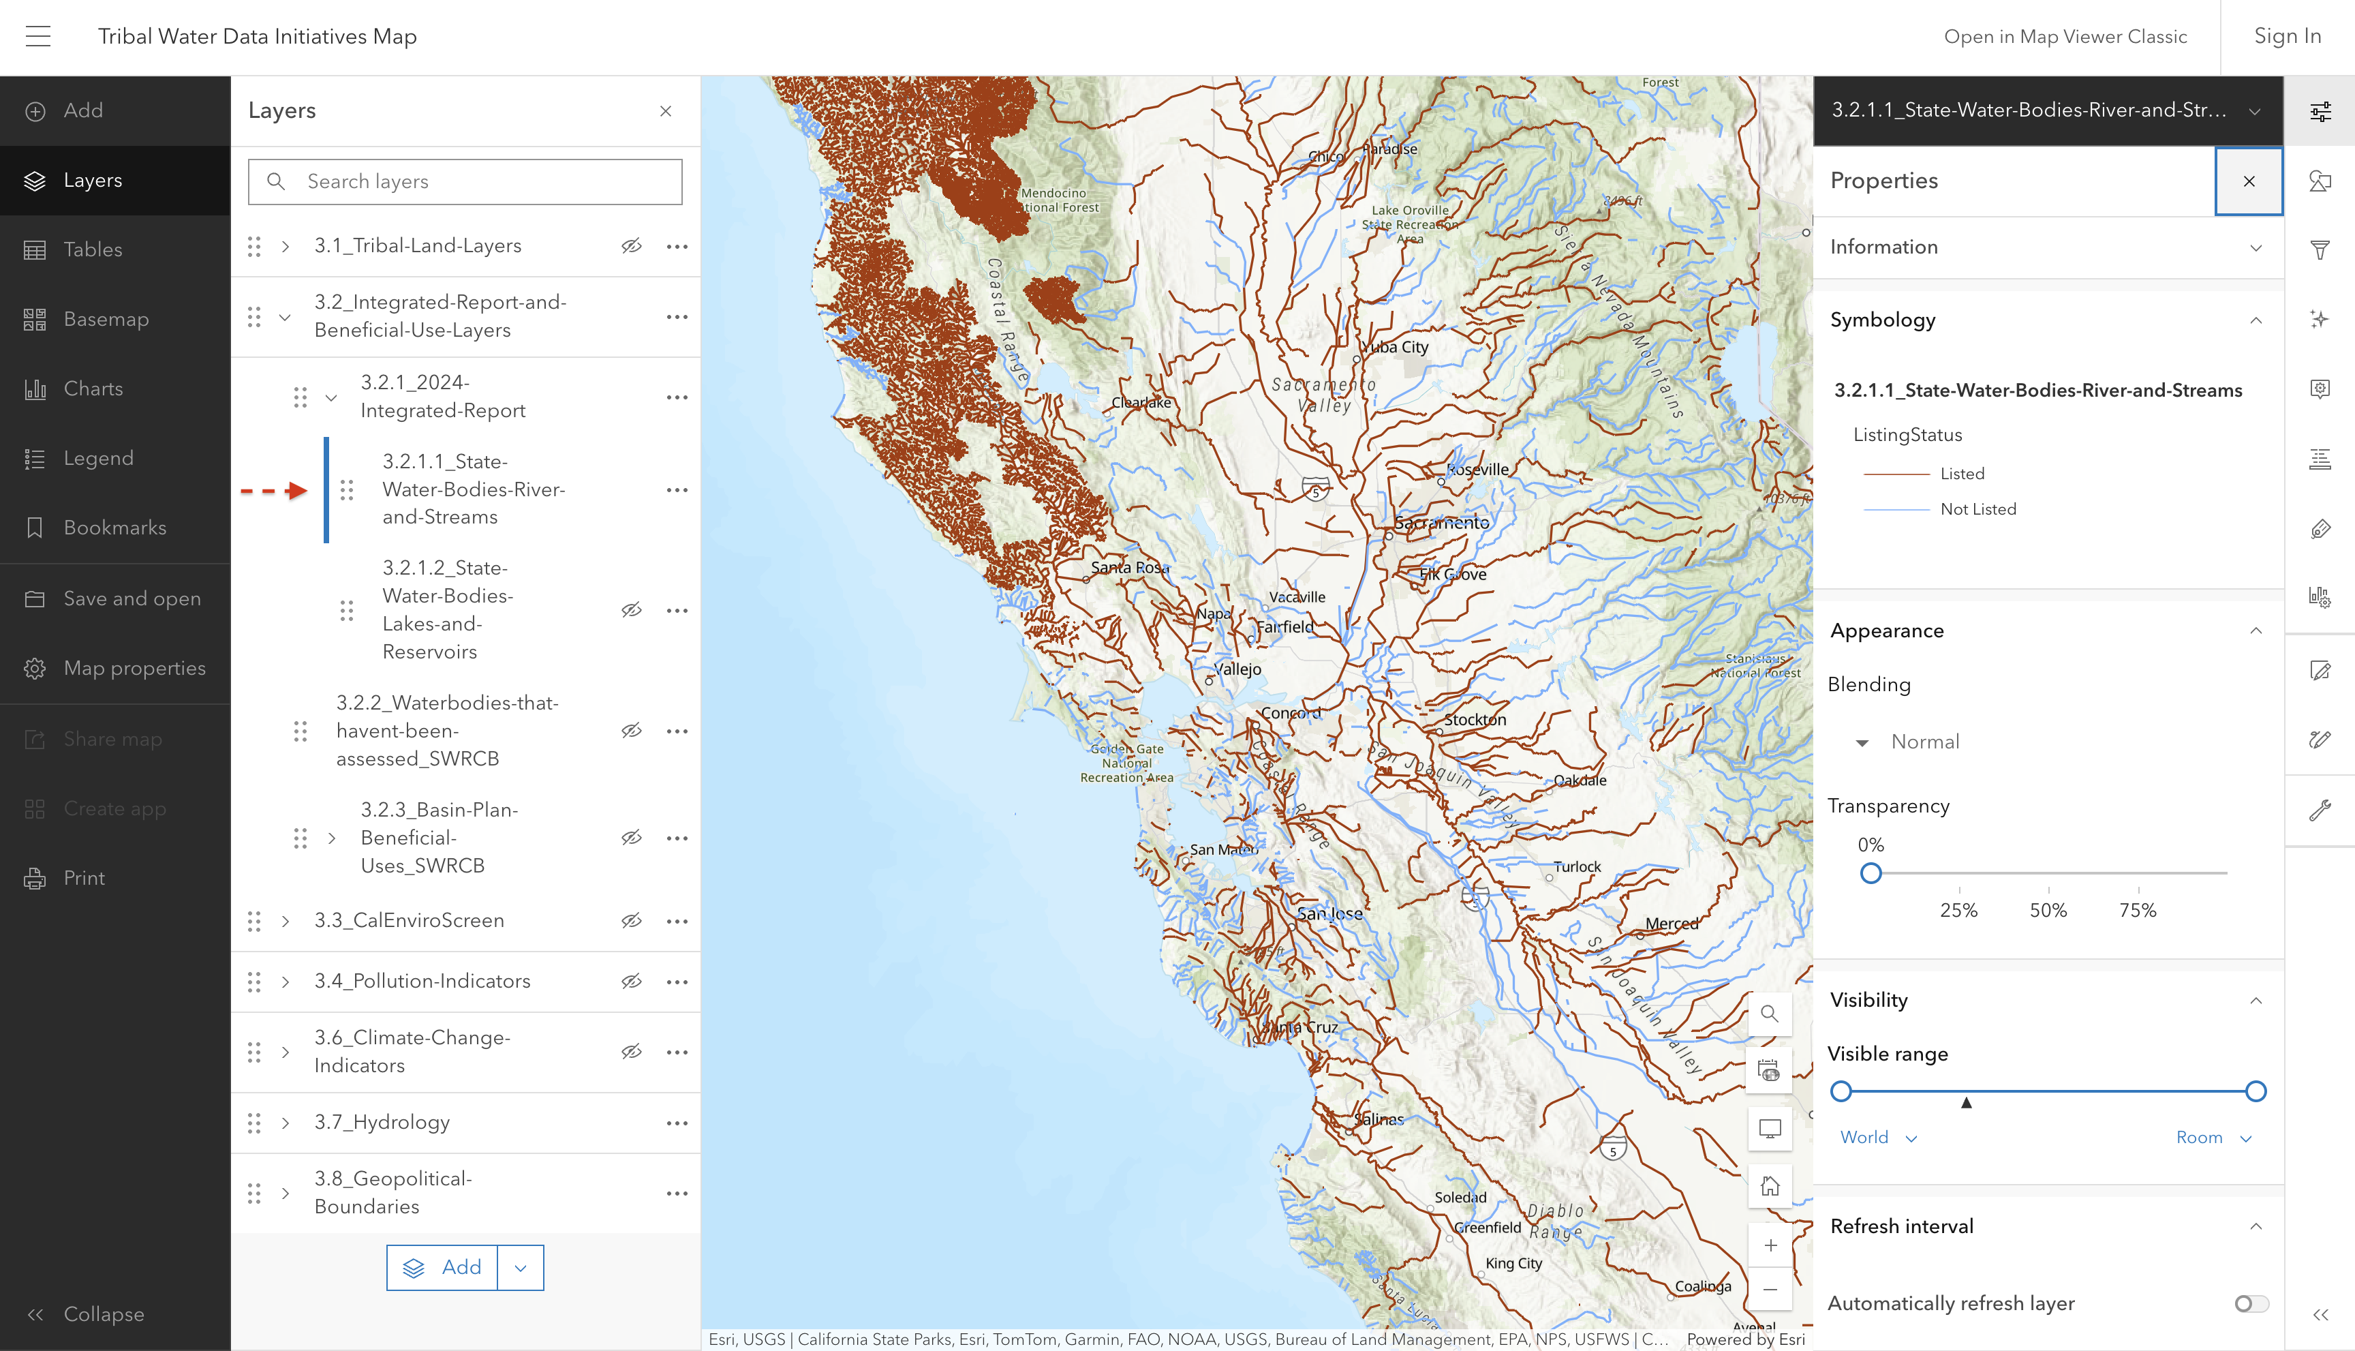Viewport: 2355px width, 1351px height.
Task: Click the map search magnifier icon
Action: coord(1770,1013)
